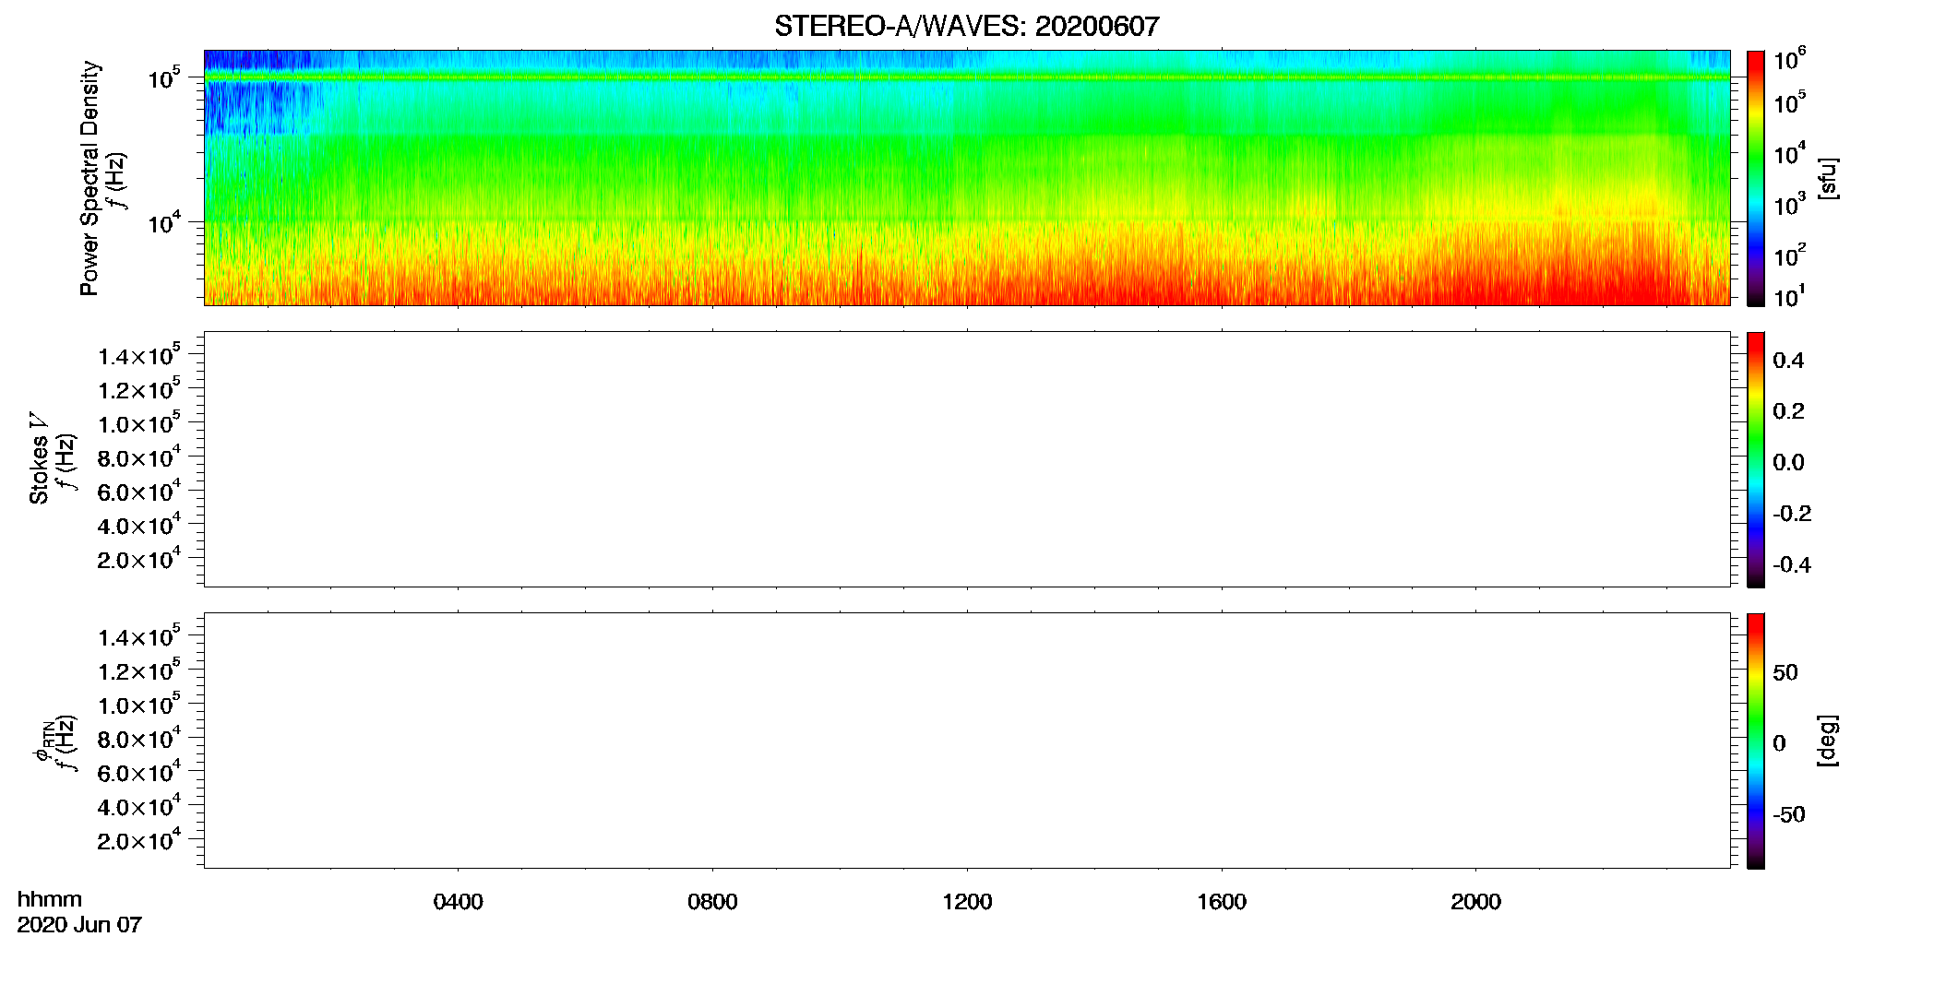The width and height of the screenshot is (1934, 996).
Task: Select the 2.0×10^4 tick in the φ RTN panel
Action: (139, 839)
